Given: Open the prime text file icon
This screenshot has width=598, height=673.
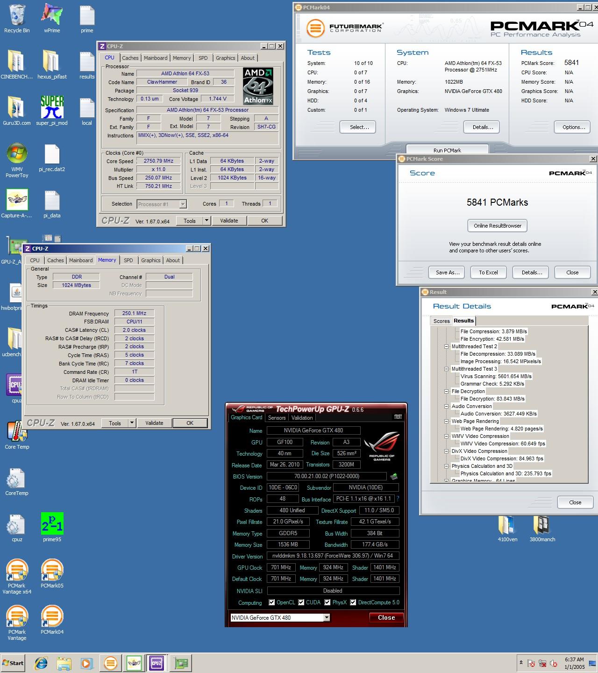Looking at the screenshot, I should coord(87,18).
